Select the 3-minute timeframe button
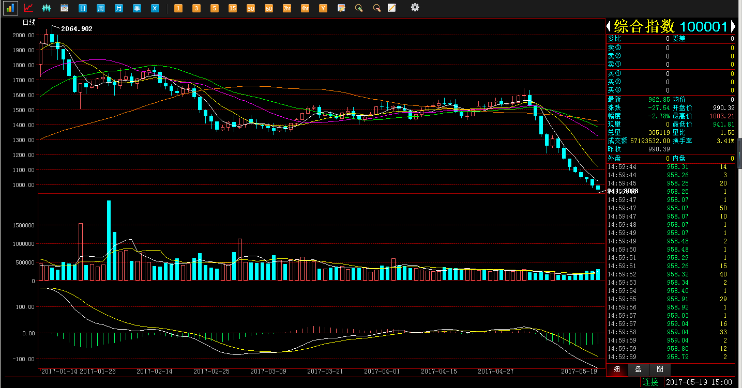Viewport: 742px width, 388px height. coord(196,8)
